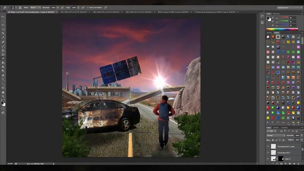Image resolution: width=304 pixels, height=171 pixels.
Task: Select the Lasso tool
Action: tap(3, 25)
